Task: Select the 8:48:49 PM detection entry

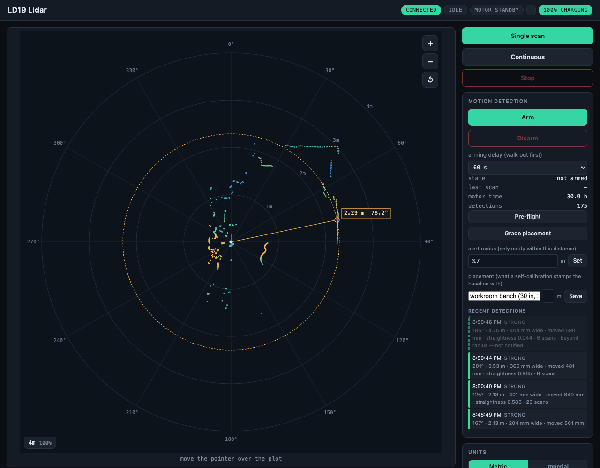Action: (528, 419)
